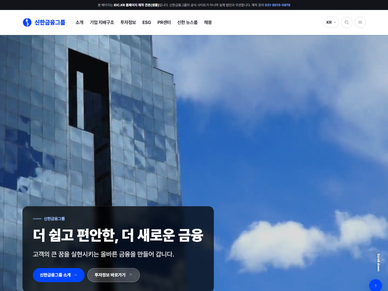Click the headline 더 쉽고 편안한, 더 새로운 금융
Viewport: 388px width, 291px height.
click(x=118, y=235)
